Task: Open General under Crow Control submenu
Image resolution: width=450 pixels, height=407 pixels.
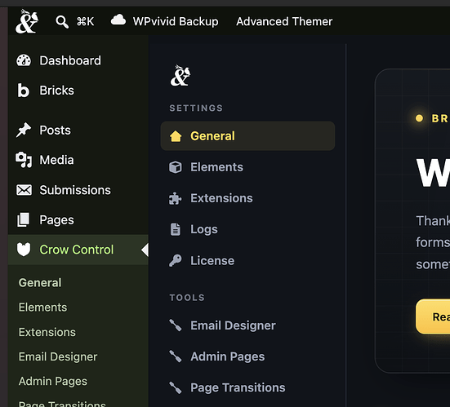Action: tap(40, 283)
